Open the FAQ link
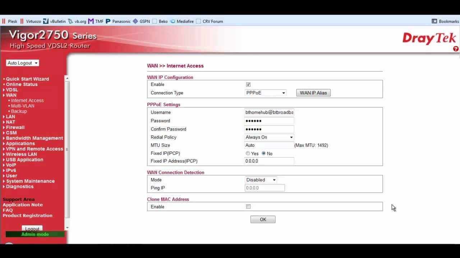 [x=8, y=210]
